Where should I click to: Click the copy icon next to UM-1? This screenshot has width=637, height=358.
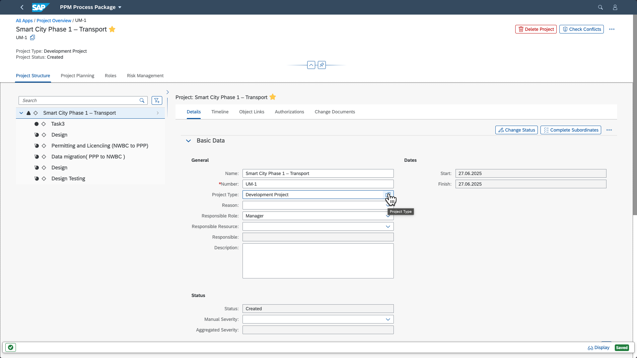[x=33, y=38]
